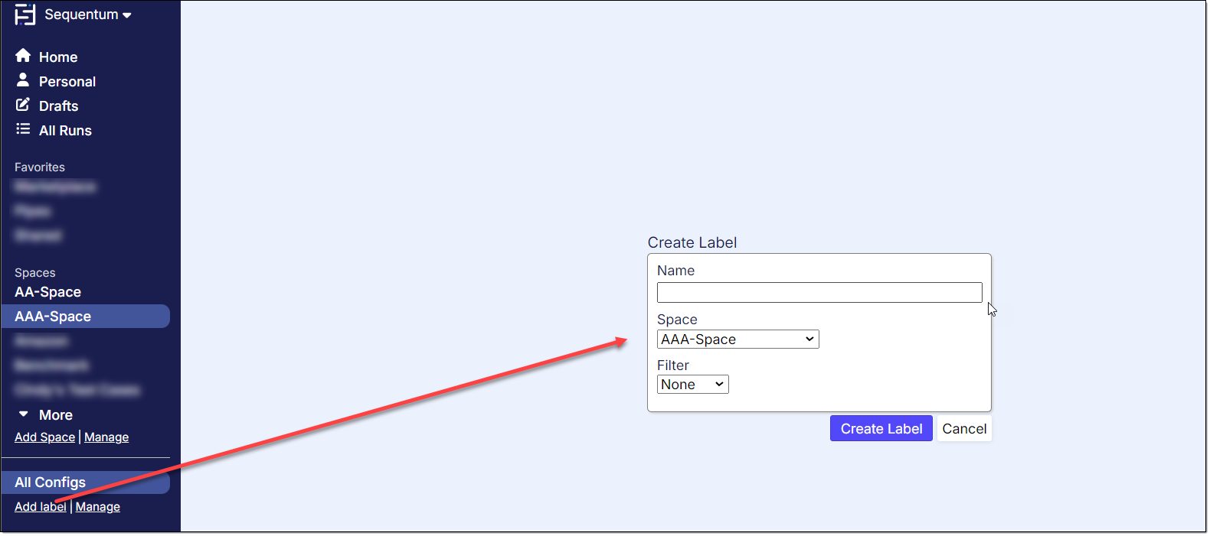Open the Filter dropdown set to None
The width and height of the screenshot is (1210, 536).
pyautogui.click(x=692, y=385)
